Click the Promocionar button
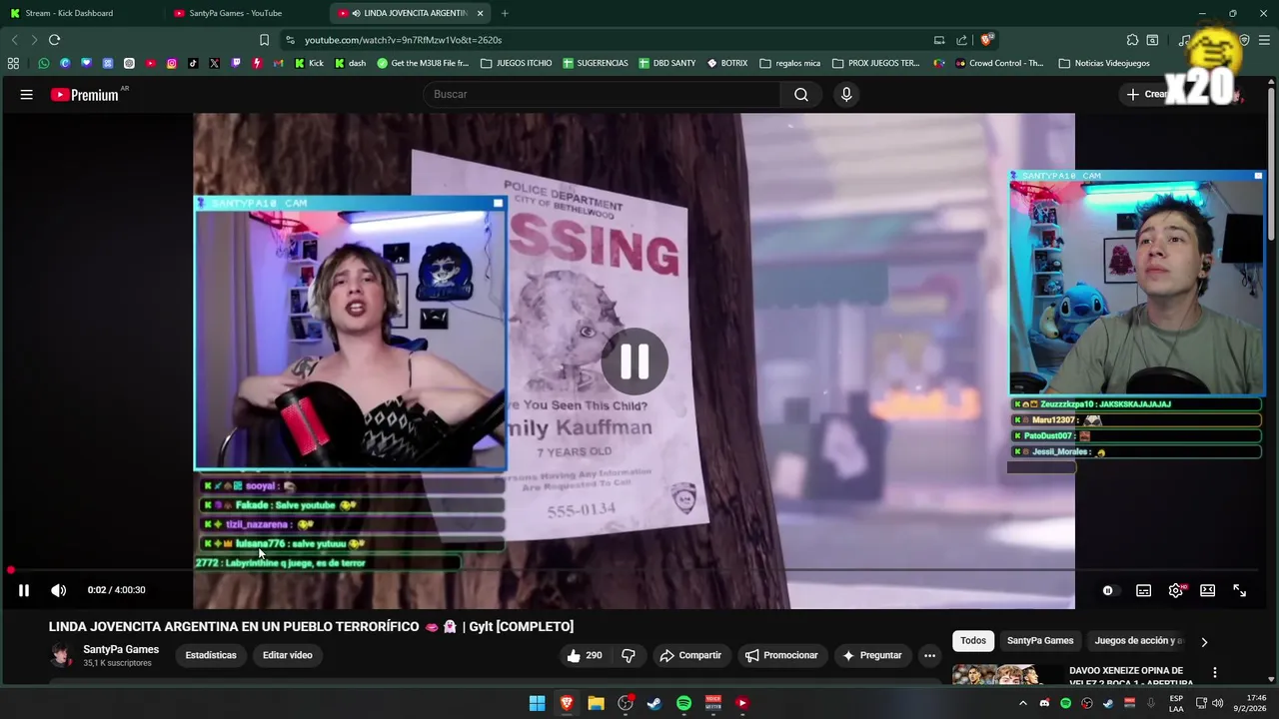 click(781, 656)
